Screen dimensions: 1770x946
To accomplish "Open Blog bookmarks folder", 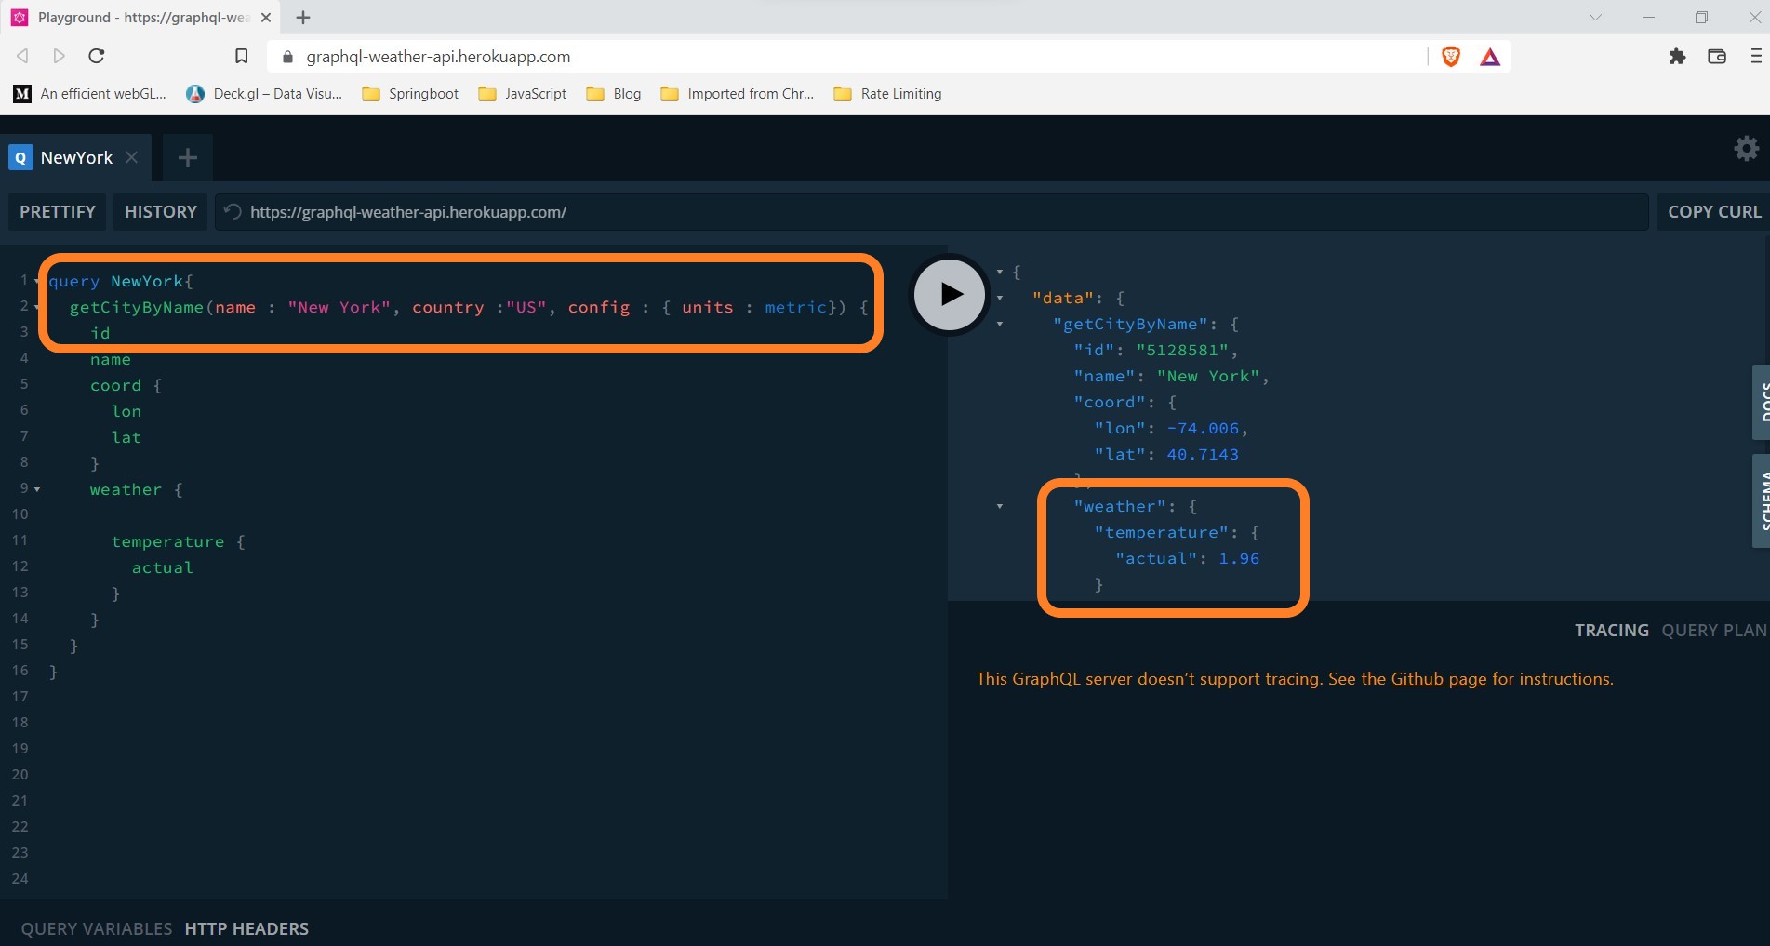I will click(614, 94).
